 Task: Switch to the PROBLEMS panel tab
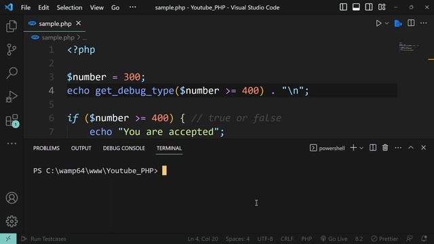[x=46, y=148]
